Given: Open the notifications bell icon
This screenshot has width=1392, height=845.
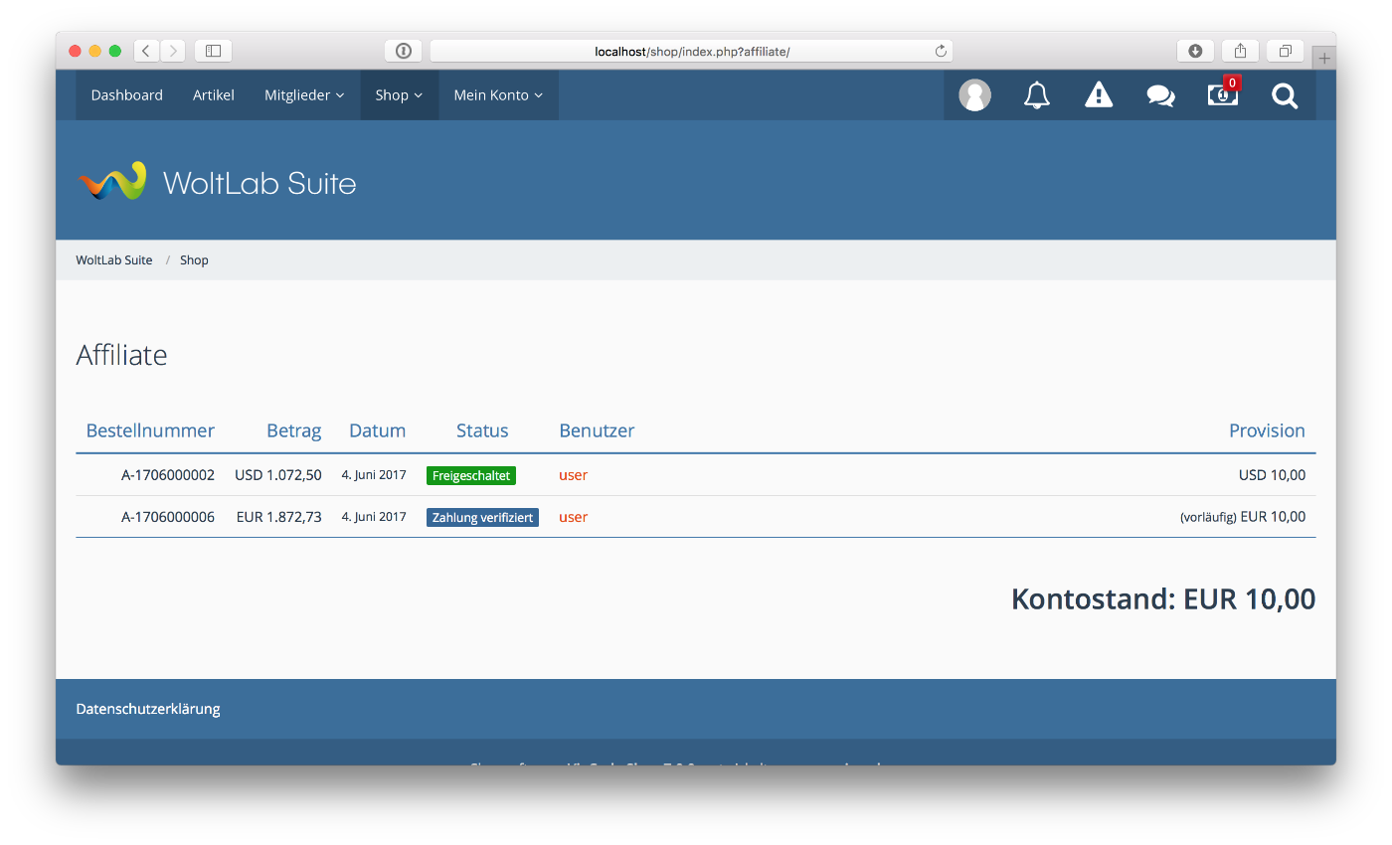Looking at the screenshot, I should pyautogui.click(x=1037, y=95).
